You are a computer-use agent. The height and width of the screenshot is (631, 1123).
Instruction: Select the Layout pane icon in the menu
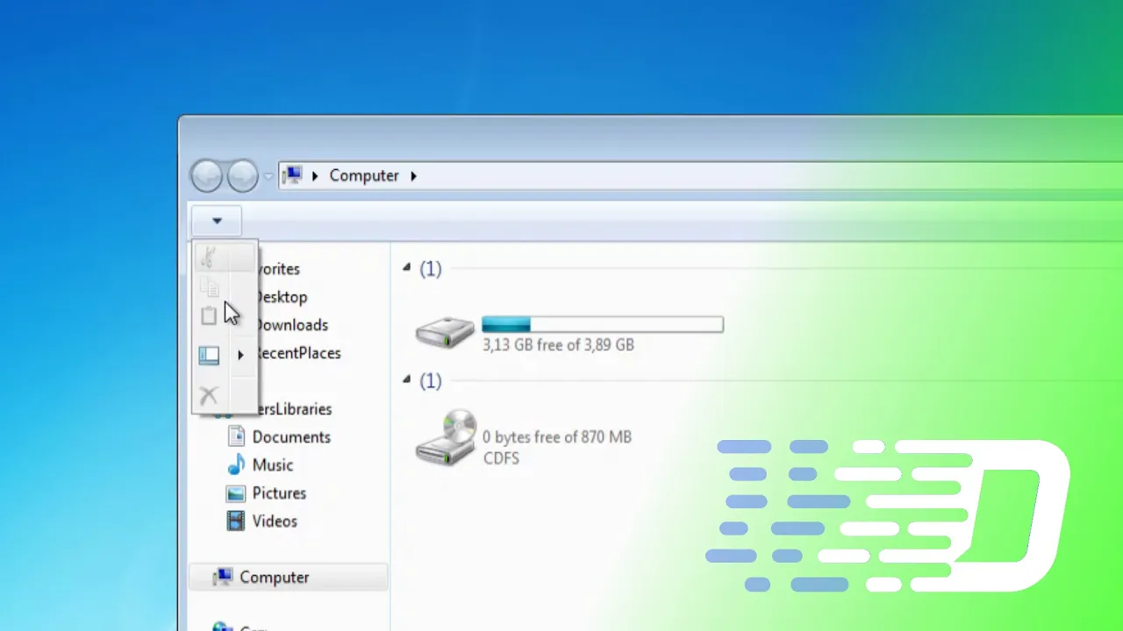[209, 355]
